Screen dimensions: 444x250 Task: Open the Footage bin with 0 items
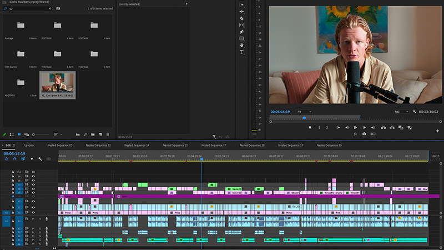point(21,25)
